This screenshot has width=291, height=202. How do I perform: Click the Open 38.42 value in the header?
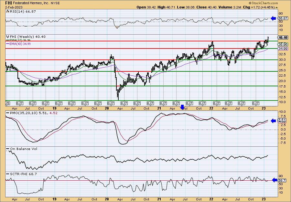[146, 7]
